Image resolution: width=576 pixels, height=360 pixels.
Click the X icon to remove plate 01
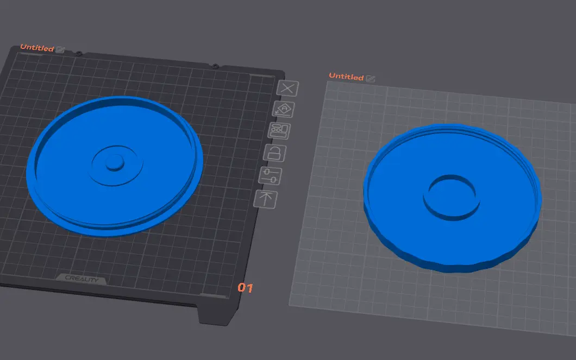(x=287, y=89)
